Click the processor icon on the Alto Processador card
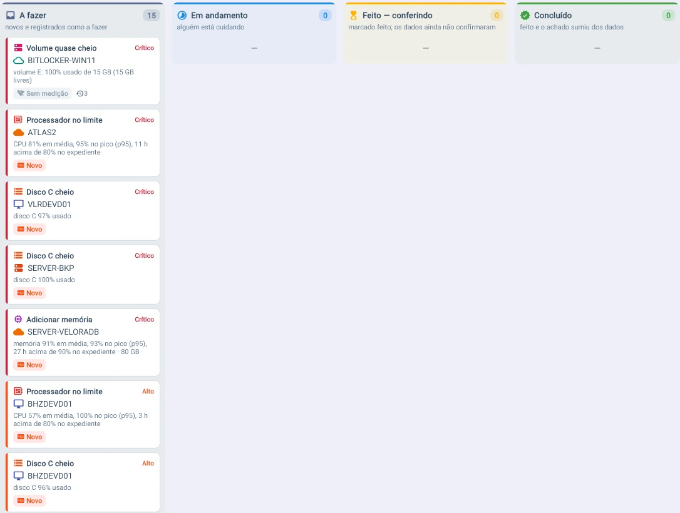 coord(18,391)
